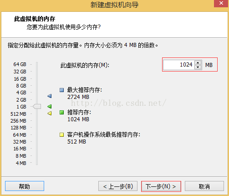Increase memory with the up spinner arrow
Image resolution: width=229 pixels, height=196 pixels.
coord(198,62)
